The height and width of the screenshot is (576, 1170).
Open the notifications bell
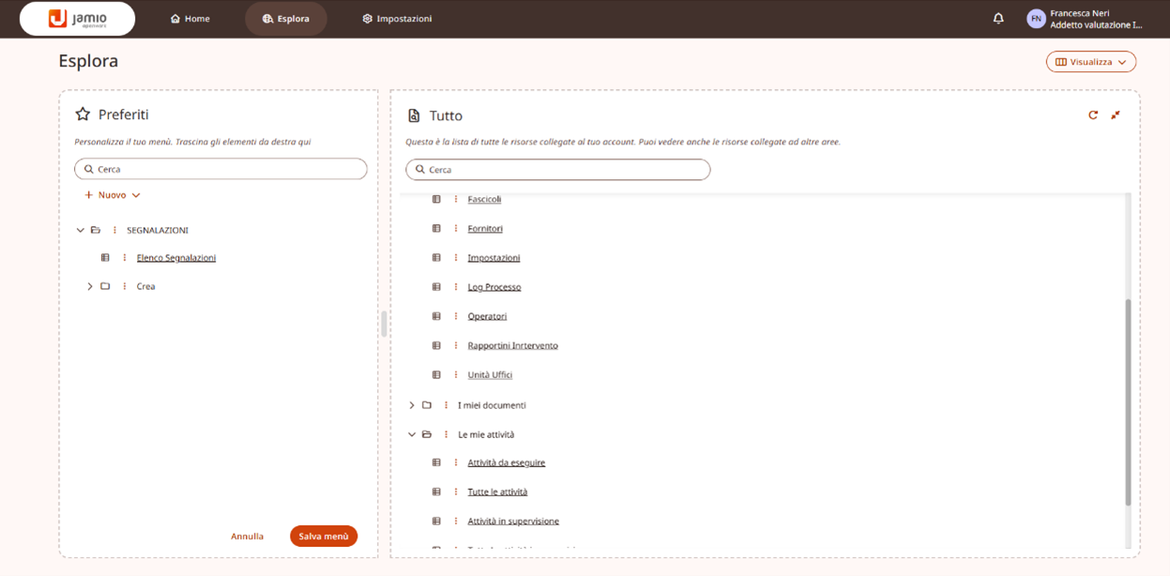(x=998, y=19)
